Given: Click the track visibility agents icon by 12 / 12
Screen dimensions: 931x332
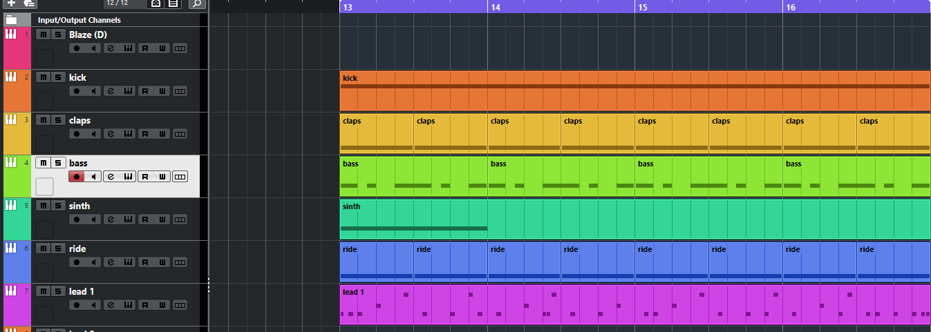Looking at the screenshot, I should 156,3.
